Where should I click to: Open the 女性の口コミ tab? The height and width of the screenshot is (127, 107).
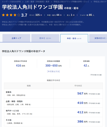pyautogui.click(x=98, y=38)
